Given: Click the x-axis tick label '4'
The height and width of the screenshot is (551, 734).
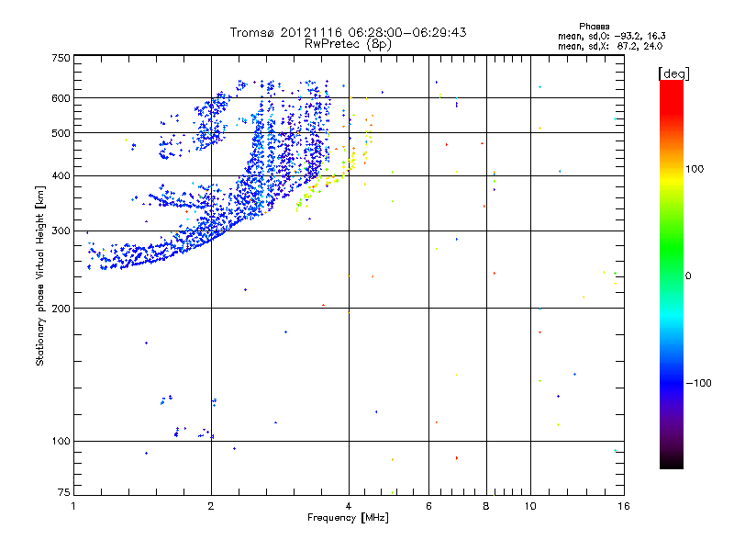Looking at the screenshot, I should [349, 506].
